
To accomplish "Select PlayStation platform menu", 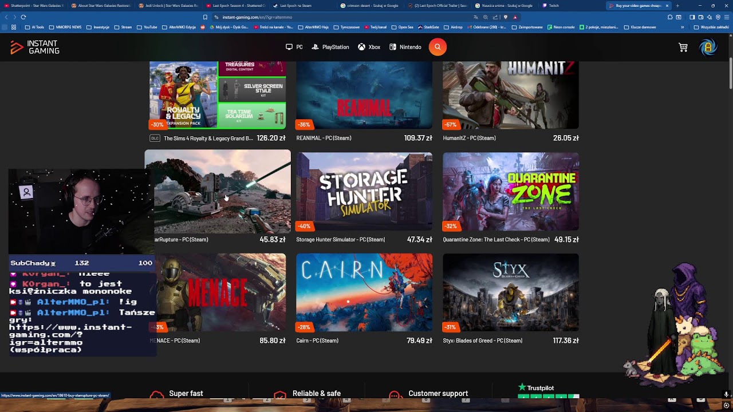I will click(330, 47).
